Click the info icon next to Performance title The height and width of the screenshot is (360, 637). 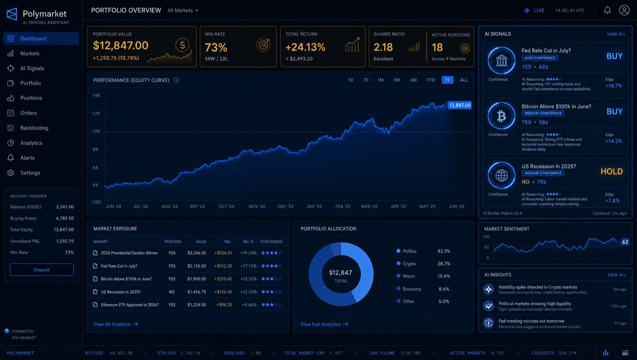176,80
